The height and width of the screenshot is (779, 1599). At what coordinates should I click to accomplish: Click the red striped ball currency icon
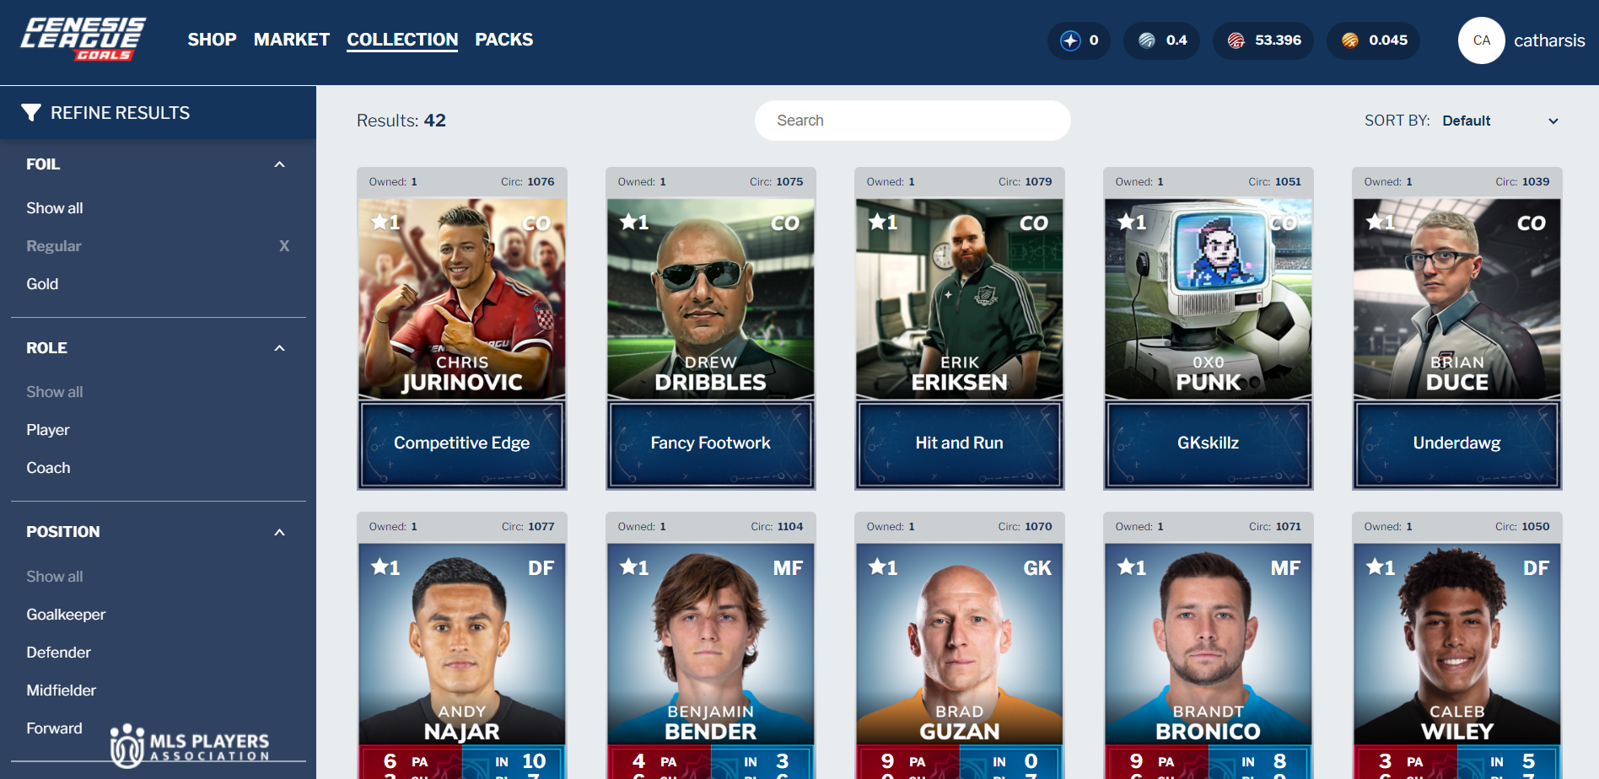pos(1236,40)
